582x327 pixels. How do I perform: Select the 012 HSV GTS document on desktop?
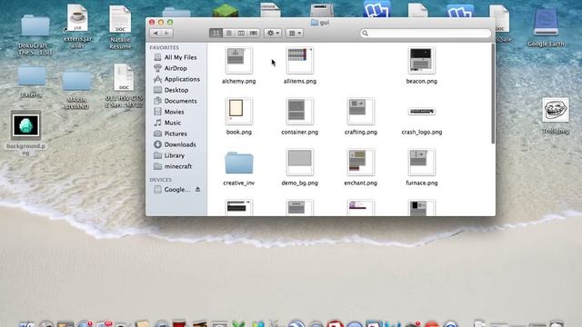tap(124, 77)
